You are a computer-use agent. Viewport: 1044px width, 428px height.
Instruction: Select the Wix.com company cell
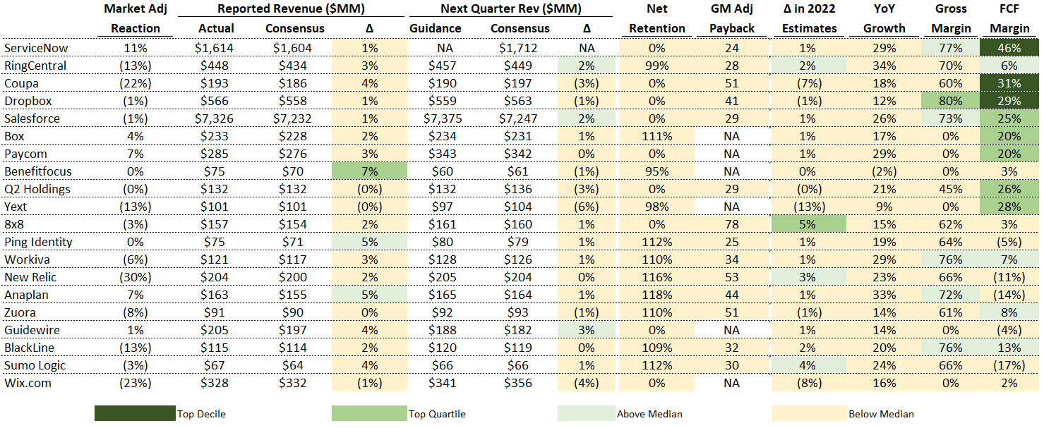coord(28,383)
